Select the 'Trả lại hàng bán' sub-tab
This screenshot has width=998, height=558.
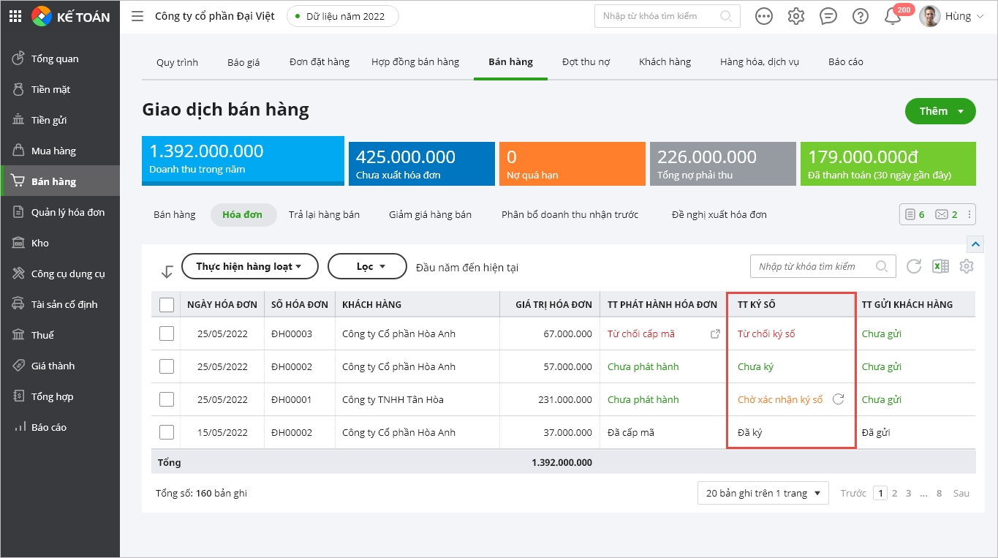(324, 215)
